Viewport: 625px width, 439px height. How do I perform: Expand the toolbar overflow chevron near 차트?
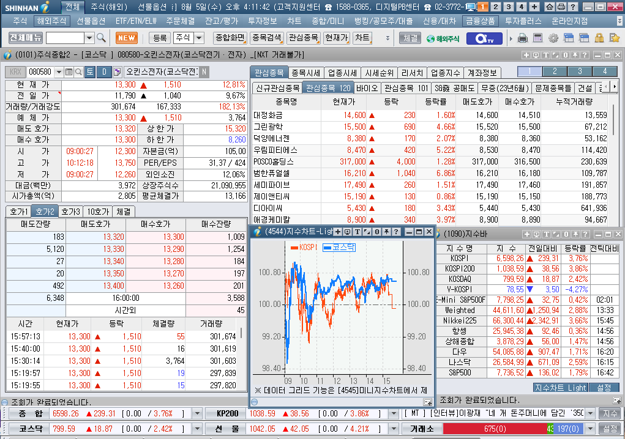[387, 38]
